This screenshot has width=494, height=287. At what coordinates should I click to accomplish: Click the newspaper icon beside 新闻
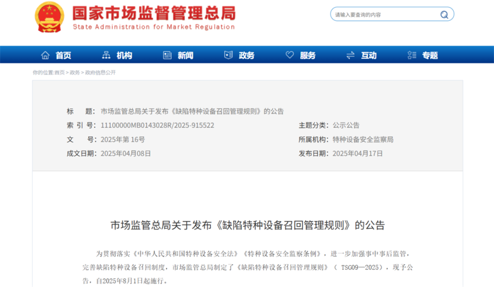(x=167, y=55)
